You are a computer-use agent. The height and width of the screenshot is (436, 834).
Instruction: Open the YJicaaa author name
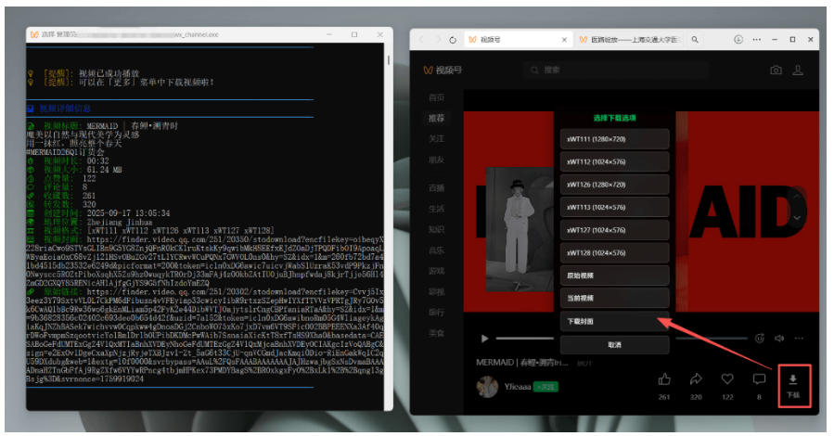518,387
